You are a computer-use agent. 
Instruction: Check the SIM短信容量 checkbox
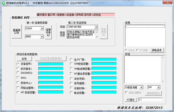click(x=71, y=64)
